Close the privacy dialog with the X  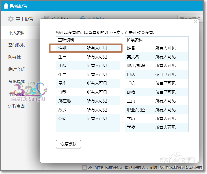195,22
